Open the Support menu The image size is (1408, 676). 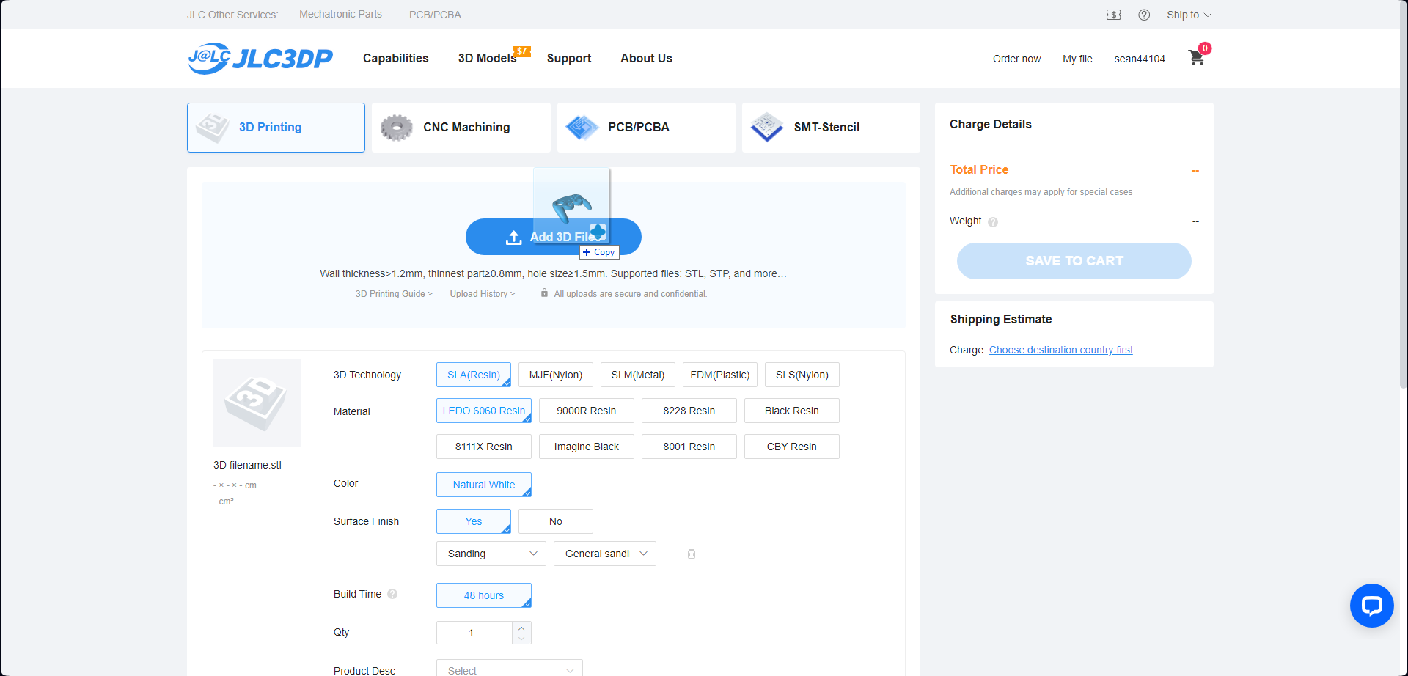[569, 58]
